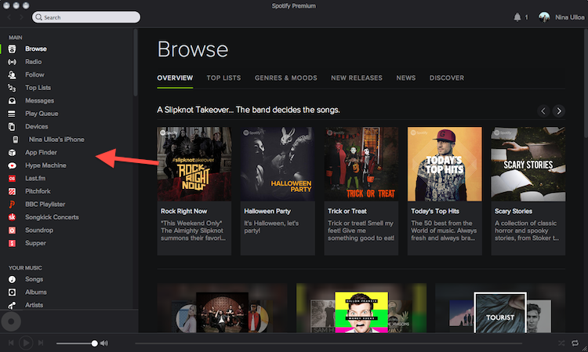Open the App Finder cube icon
This screenshot has height=352, width=588.
pos(12,152)
